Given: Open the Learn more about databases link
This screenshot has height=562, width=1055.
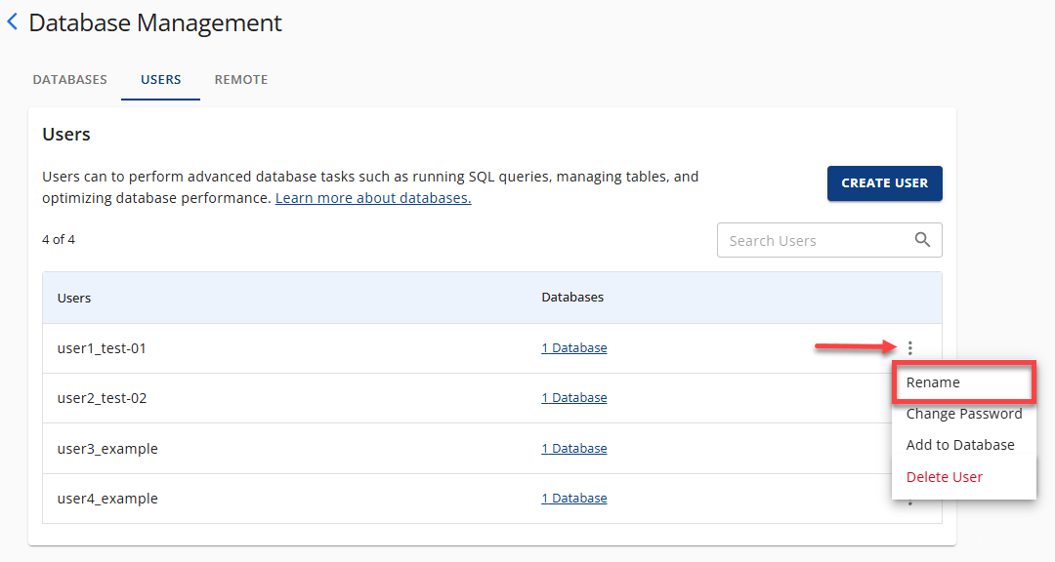Looking at the screenshot, I should [372, 196].
